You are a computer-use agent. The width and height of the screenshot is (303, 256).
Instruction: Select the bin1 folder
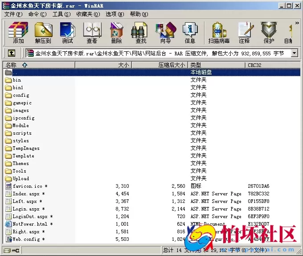pyautogui.click(x=14, y=87)
